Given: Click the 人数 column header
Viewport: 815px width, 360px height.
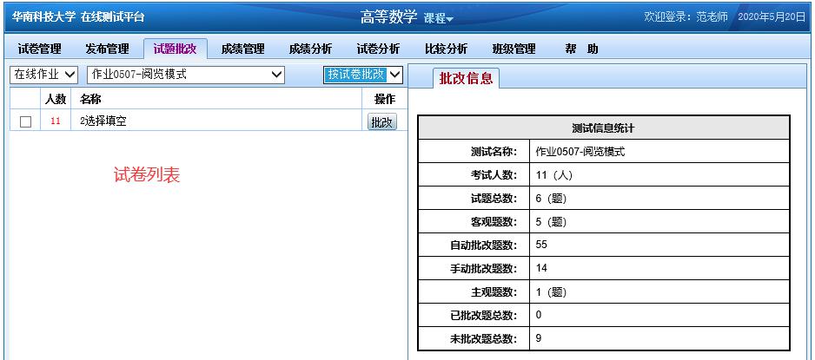Looking at the screenshot, I should point(55,99).
